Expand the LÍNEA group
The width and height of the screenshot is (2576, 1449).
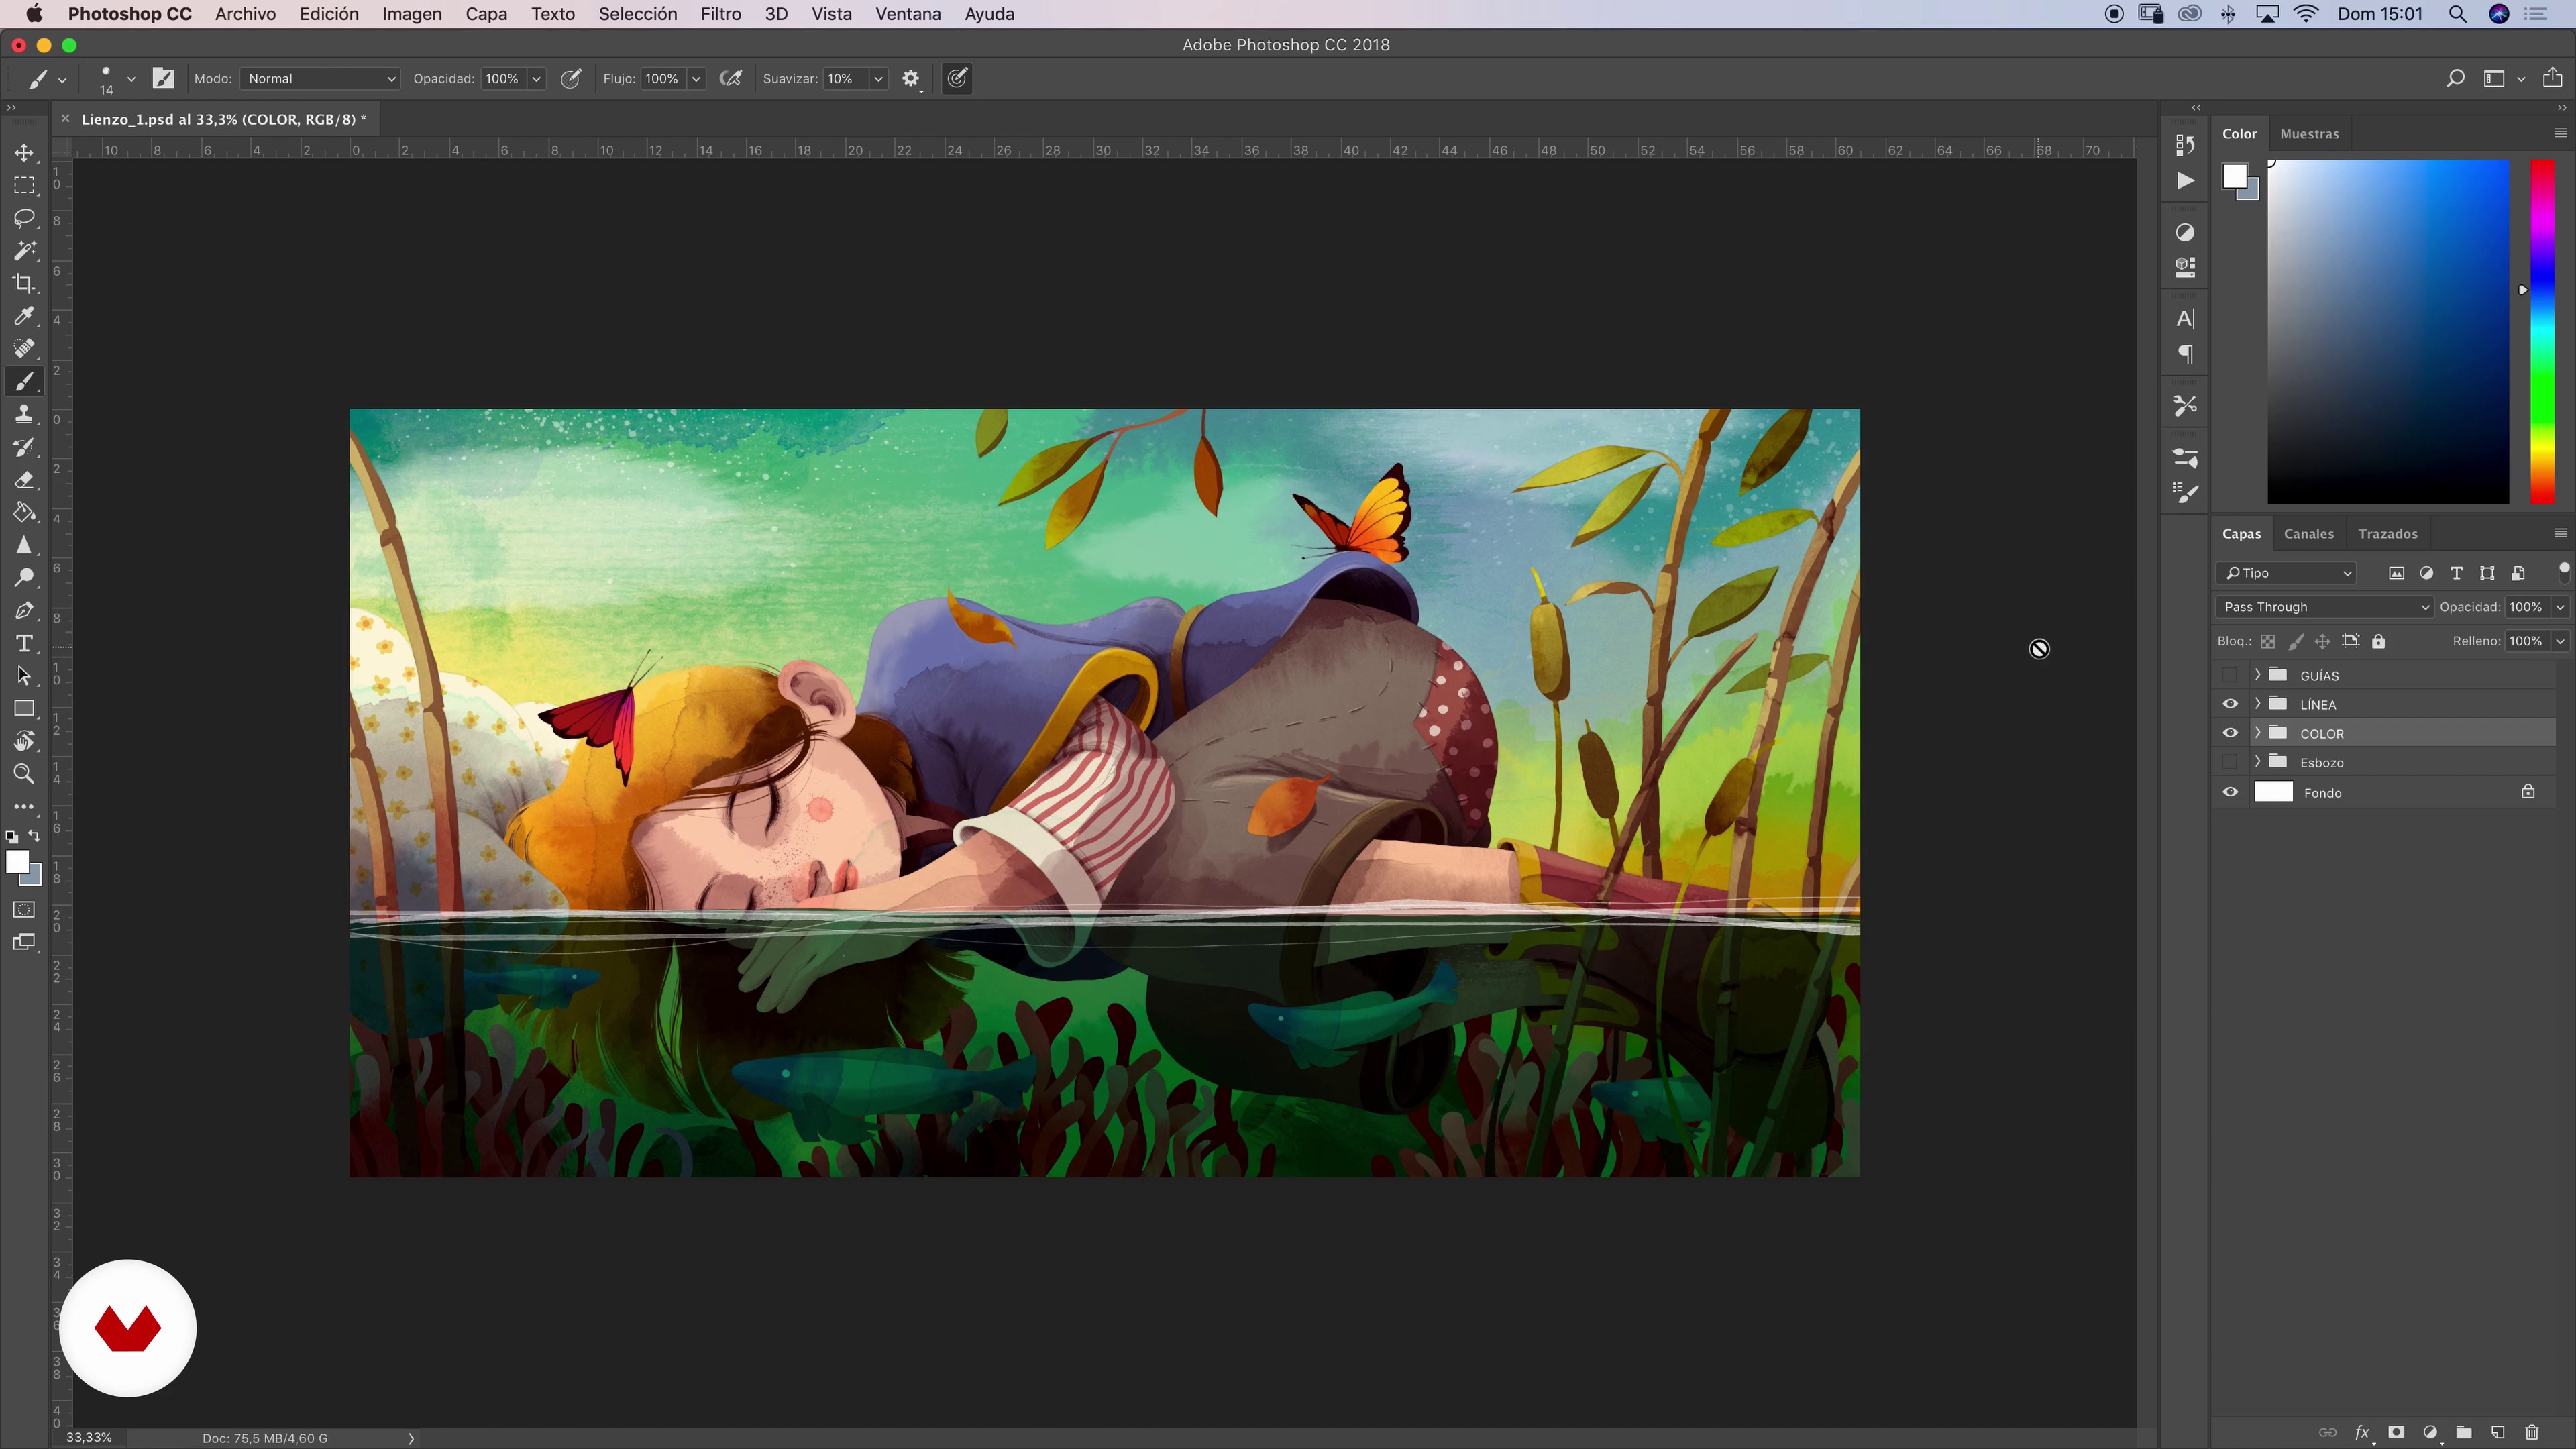(x=2257, y=704)
